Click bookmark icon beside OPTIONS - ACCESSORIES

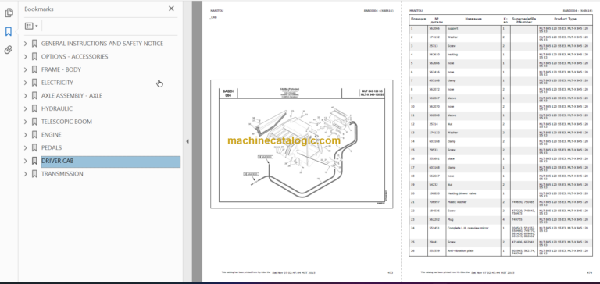click(34, 57)
